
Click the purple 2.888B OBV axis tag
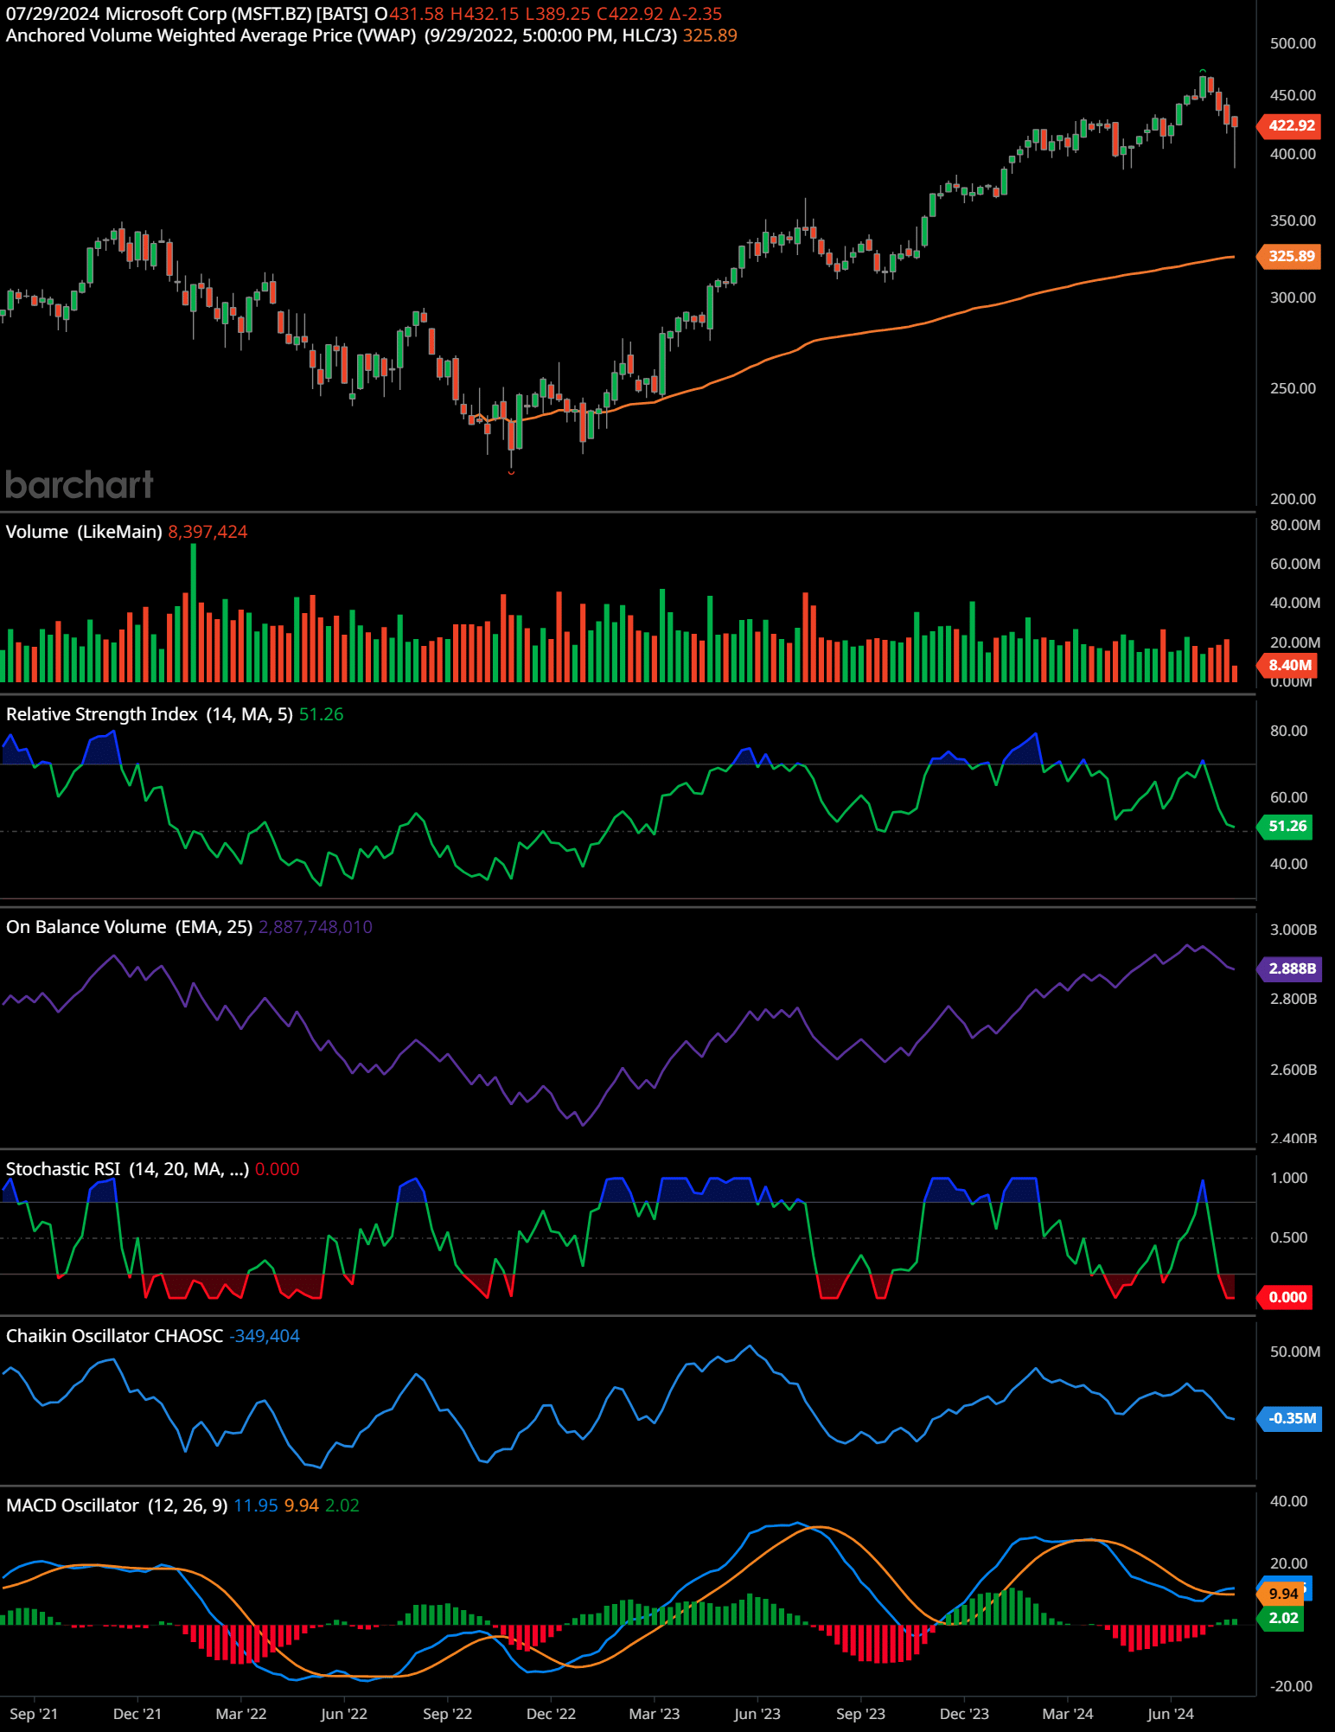click(x=1291, y=968)
